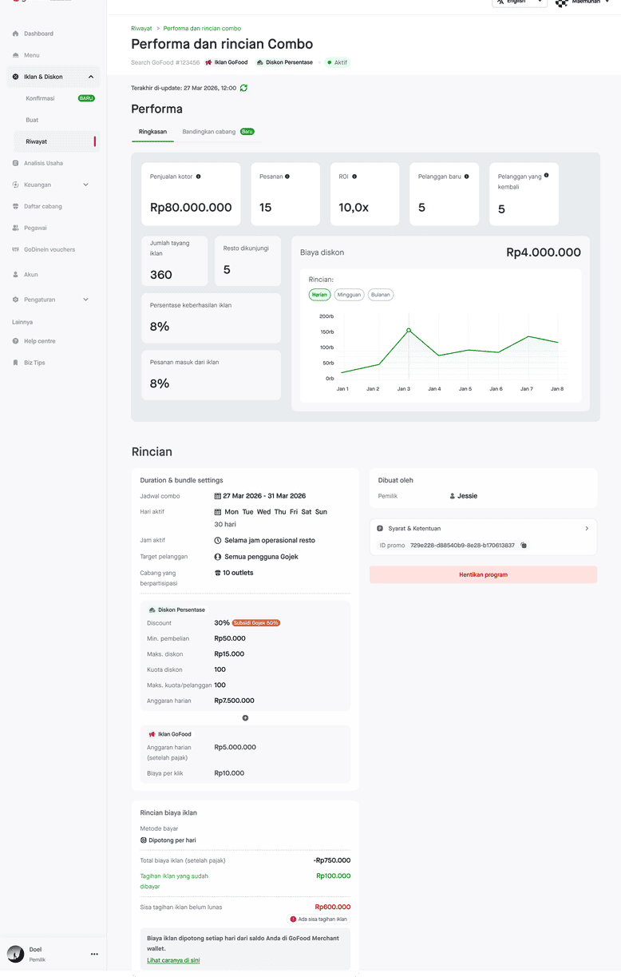Select the Harian chart period
Screen dimensions: 621x977
click(319, 295)
